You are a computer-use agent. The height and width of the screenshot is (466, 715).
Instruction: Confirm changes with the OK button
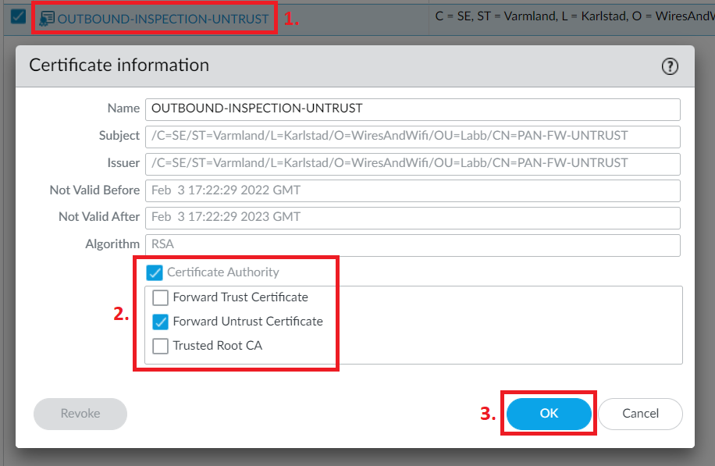pyautogui.click(x=549, y=414)
